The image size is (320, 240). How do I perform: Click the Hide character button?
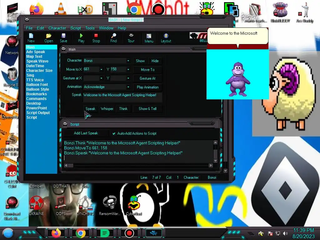pyautogui.click(x=155, y=61)
